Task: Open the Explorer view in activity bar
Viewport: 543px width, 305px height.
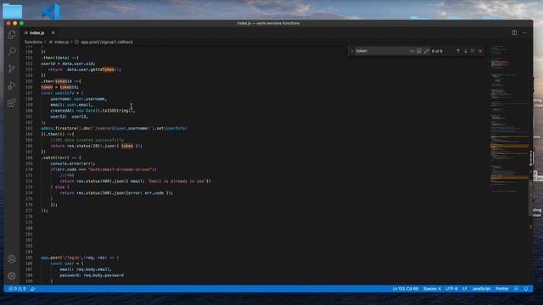Action: (x=11, y=35)
